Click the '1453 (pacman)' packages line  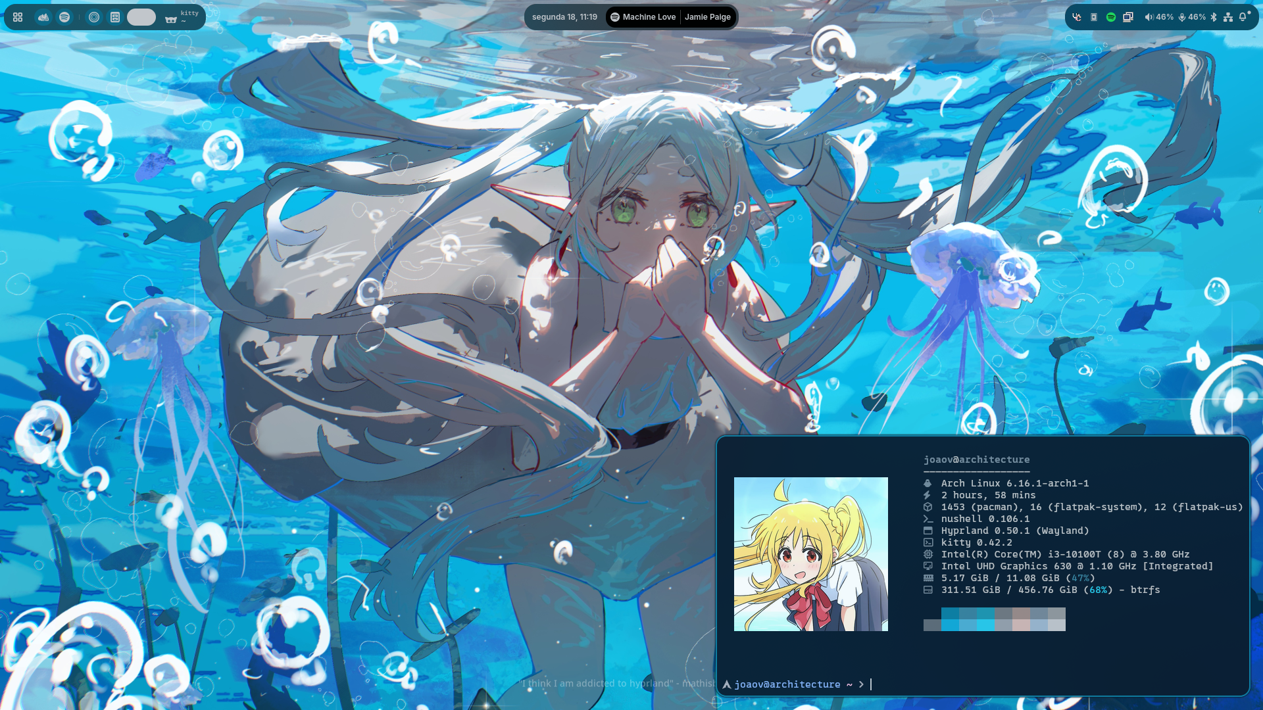coord(1092,507)
